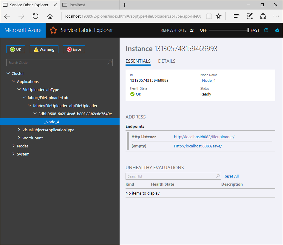Image resolution: width=283 pixels, height=245 pixels.
Task: Toggle the OK health filter
Action: tap(16, 50)
